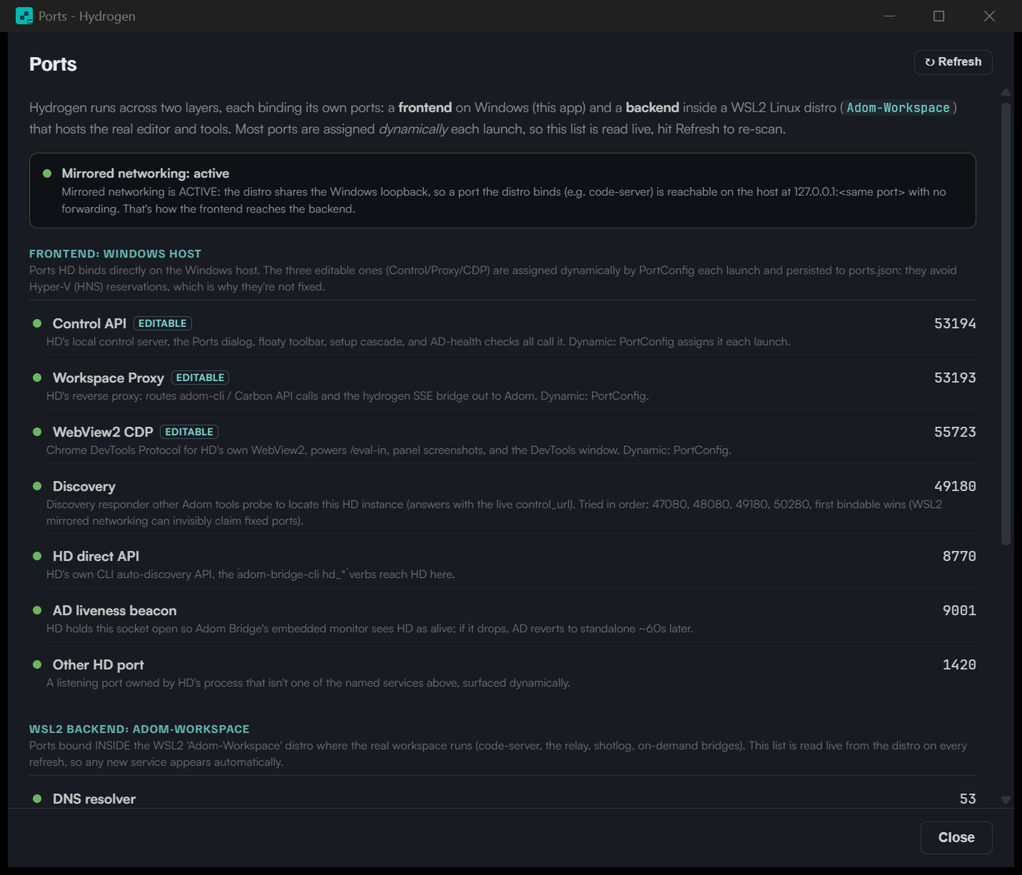Click the EDITABLE badge on Workspace Proxy
This screenshot has height=875, width=1022.
click(200, 377)
